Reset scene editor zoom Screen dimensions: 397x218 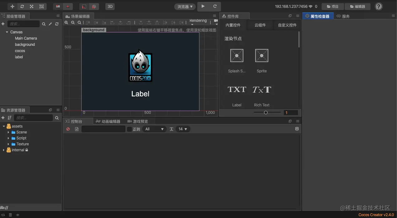pyautogui.click(x=79, y=22)
